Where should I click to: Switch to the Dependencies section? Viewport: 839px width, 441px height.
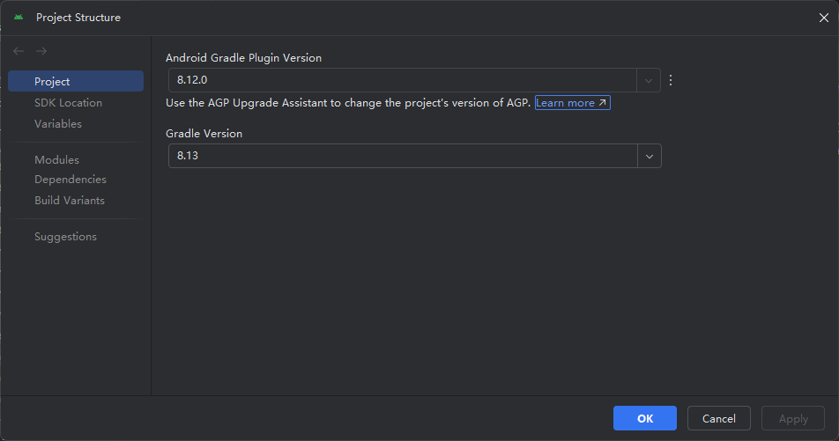coord(70,180)
